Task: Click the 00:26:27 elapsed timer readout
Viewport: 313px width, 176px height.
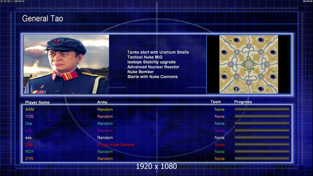Action: (20, 1)
